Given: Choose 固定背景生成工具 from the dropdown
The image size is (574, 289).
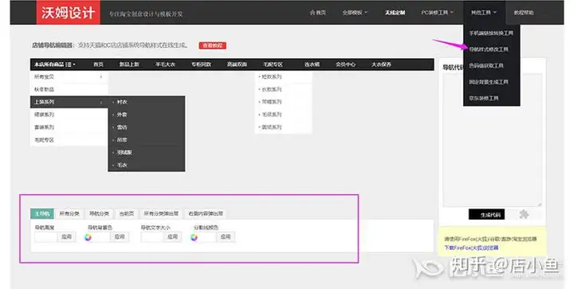Looking at the screenshot, I should click(x=489, y=82).
